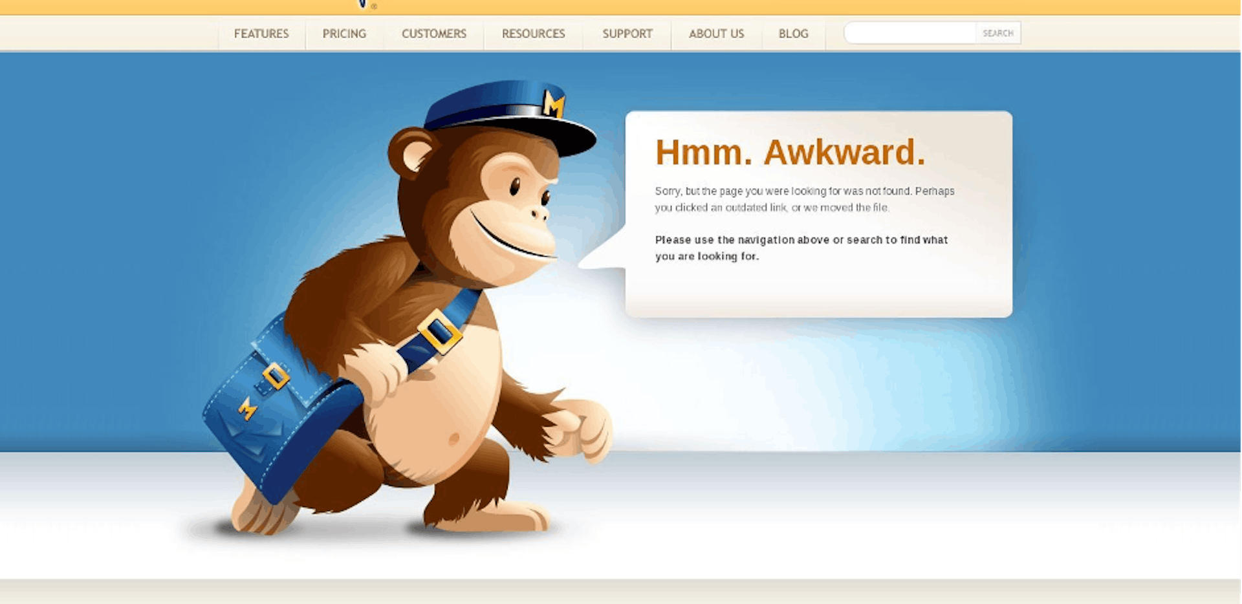Viewport: 1242px width, 604px height.
Task: Select Resources in the navigation bar
Action: tap(533, 34)
